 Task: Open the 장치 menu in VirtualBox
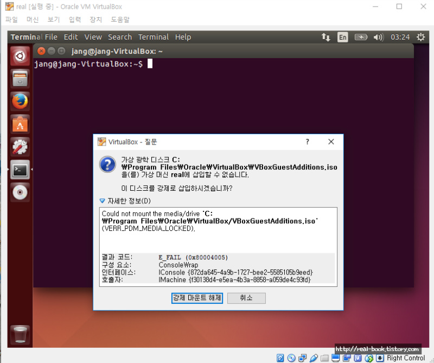96,20
